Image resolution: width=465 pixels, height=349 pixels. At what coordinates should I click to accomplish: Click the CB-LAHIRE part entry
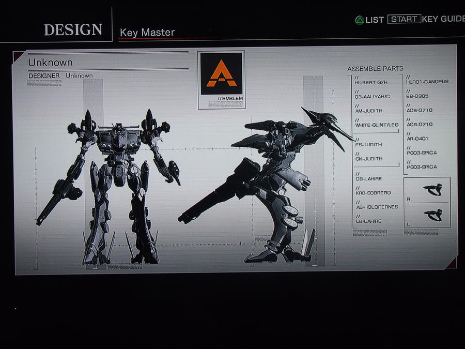coord(368,179)
